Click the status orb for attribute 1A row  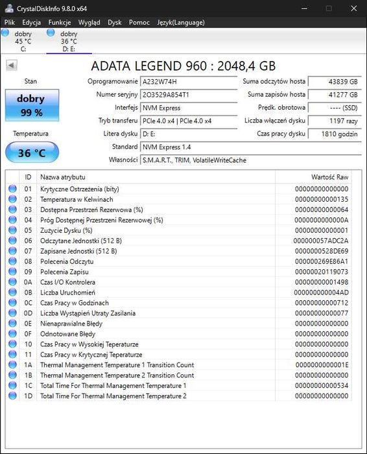tap(12, 364)
